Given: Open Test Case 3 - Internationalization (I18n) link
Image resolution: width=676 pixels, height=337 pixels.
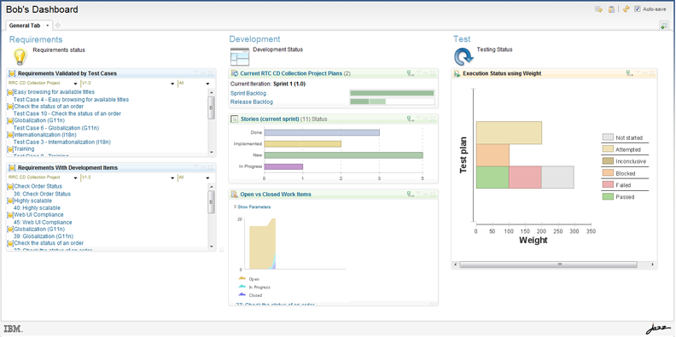Looking at the screenshot, I should (x=62, y=142).
